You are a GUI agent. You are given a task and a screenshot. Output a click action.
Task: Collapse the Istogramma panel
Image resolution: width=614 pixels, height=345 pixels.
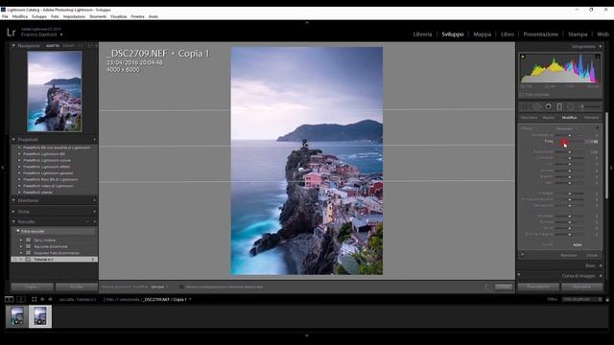(x=601, y=47)
